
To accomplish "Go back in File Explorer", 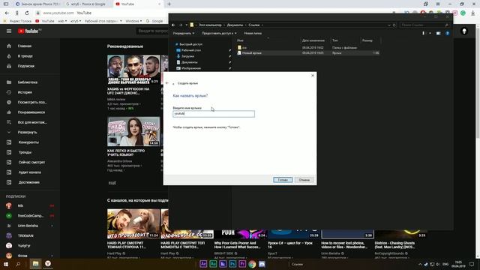I will click(x=173, y=25).
